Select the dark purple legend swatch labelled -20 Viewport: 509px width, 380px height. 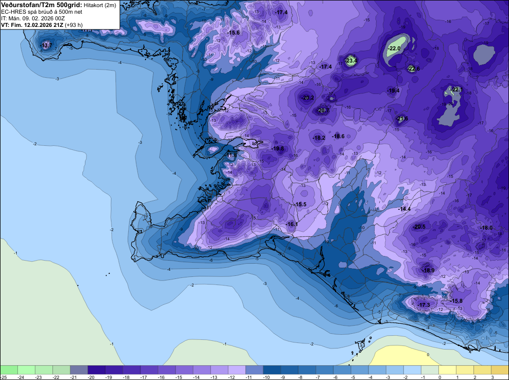[96, 370]
